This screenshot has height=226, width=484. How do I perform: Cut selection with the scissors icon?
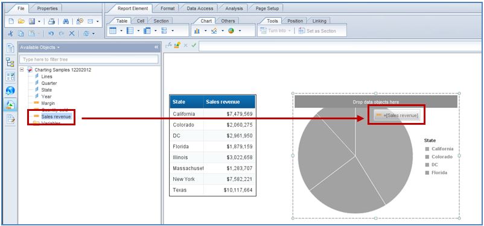(11, 33)
